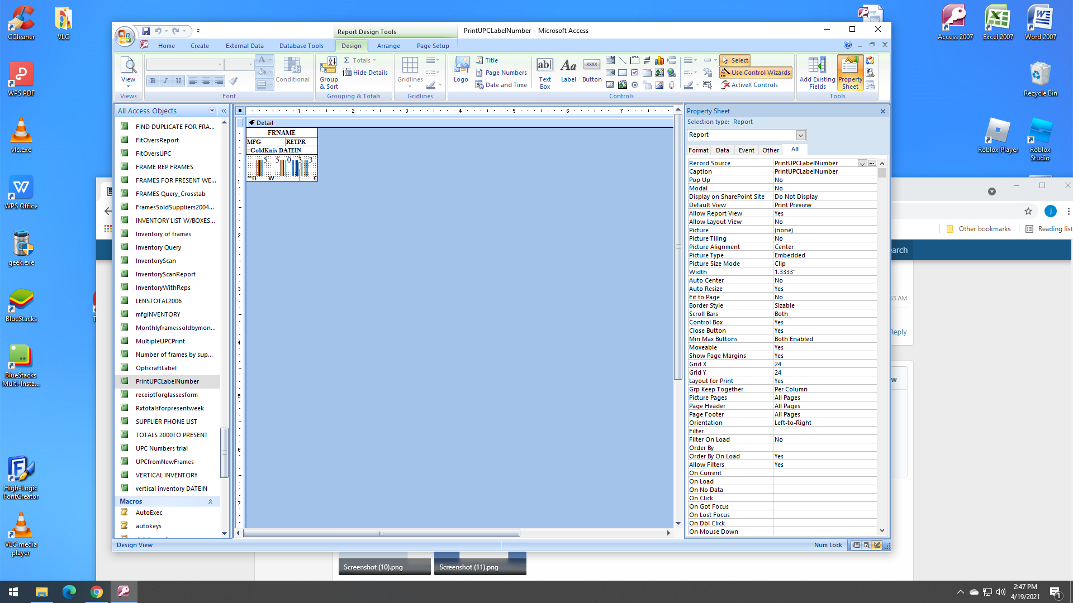Collapse the Macros group in navigation pane
Screen dimensions: 1073x603
click(210, 501)
